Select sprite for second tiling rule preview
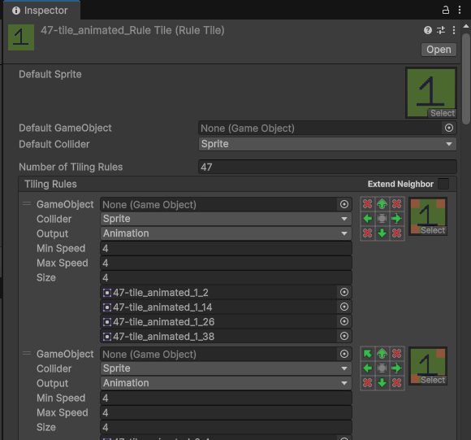The width and height of the screenshot is (471, 440). tap(433, 380)
